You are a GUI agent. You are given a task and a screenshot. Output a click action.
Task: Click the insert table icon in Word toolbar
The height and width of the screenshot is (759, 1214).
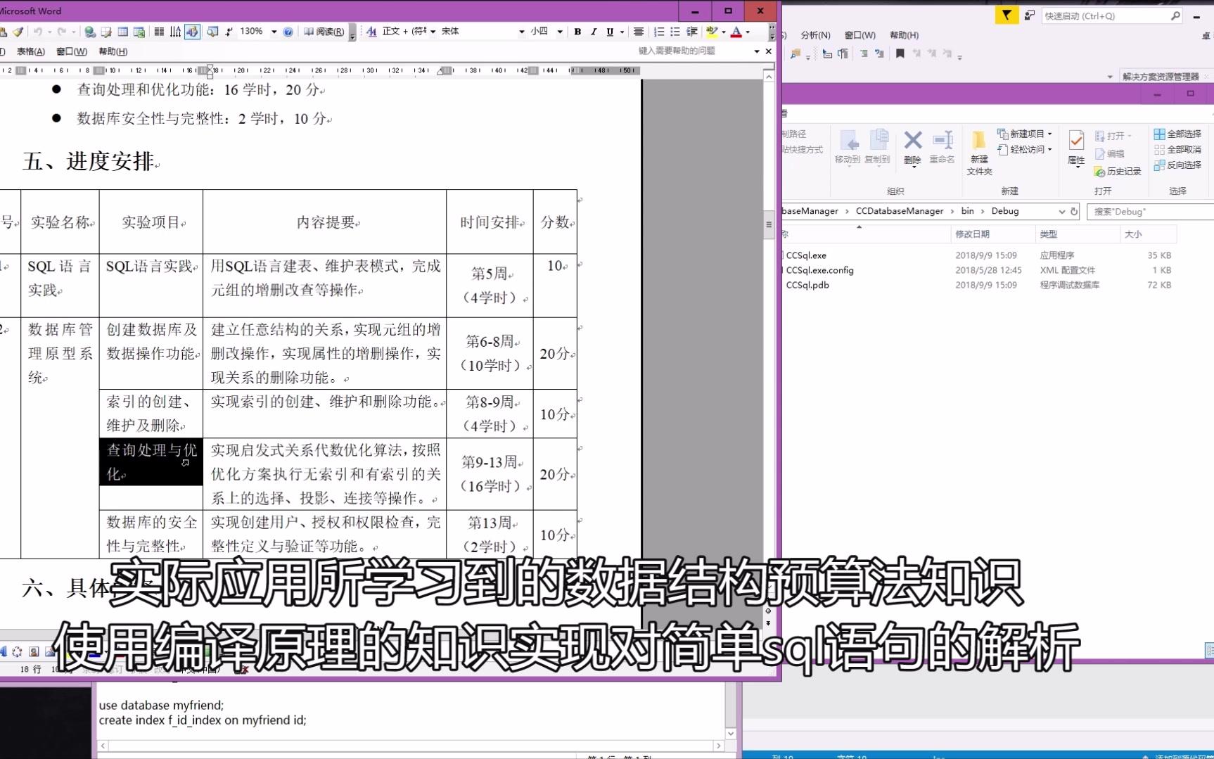pos(123,32)
